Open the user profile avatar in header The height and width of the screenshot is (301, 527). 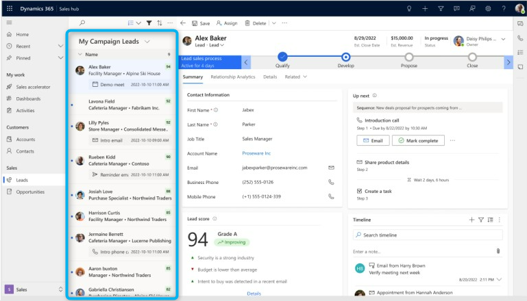519,8
